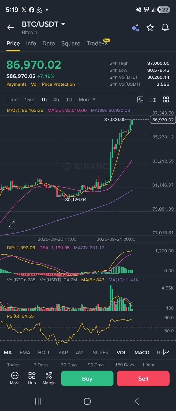Tap the 80,126.04 low marker on chart
176x411 pixels.
tap(76, 199)
